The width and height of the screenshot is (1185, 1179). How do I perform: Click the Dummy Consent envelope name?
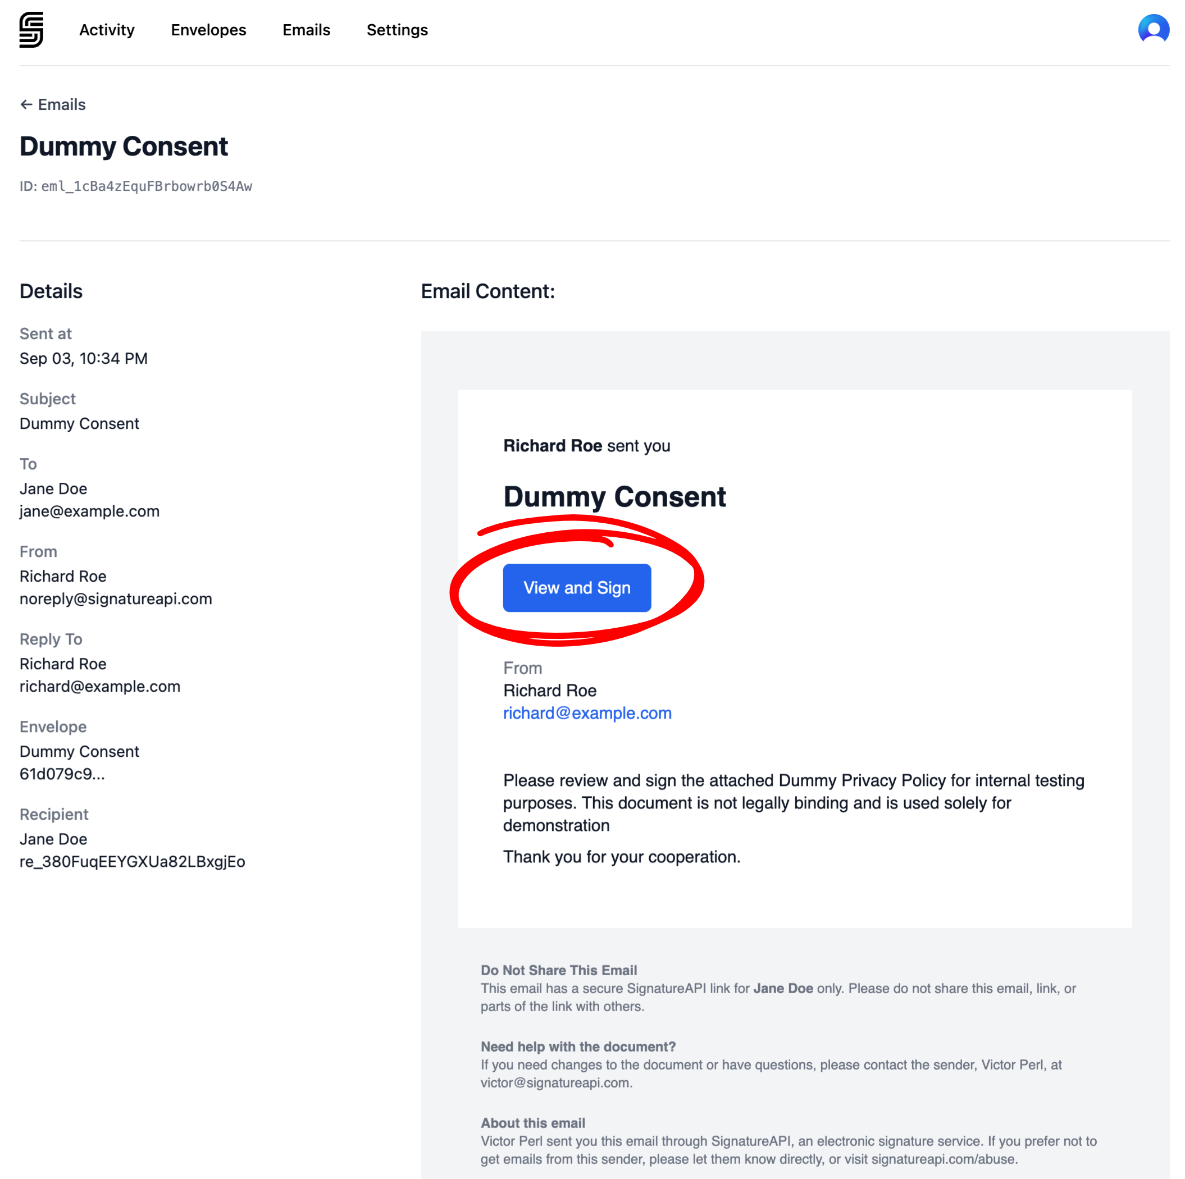(x=79, y=752)
